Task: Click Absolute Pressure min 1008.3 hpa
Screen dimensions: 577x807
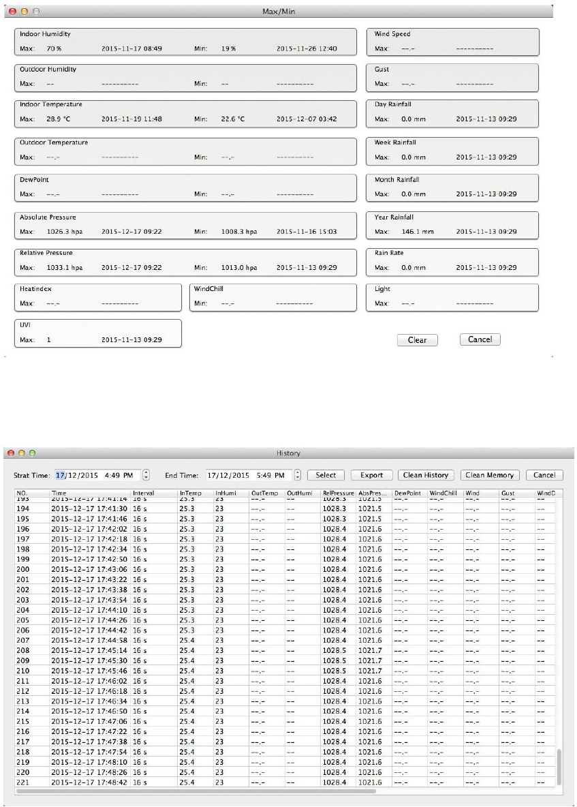Action: [239, 232]
